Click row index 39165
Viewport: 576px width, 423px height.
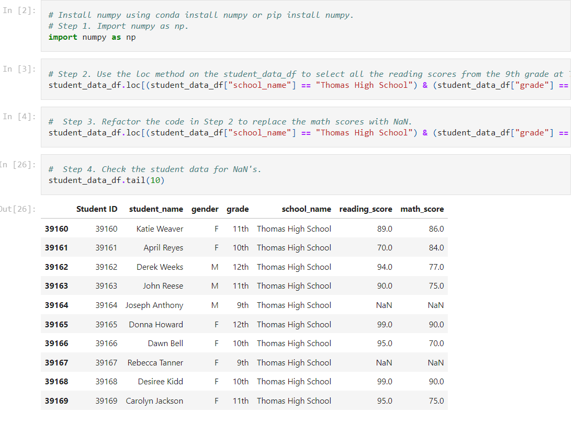57,325
